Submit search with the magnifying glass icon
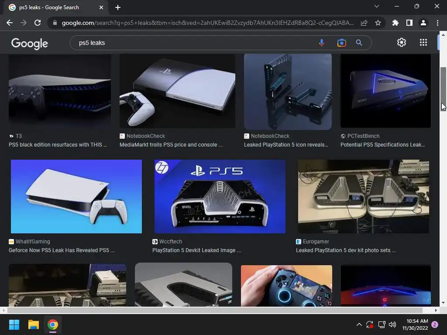The height and width of the screenshot is (335, 447). pos(359,43)
